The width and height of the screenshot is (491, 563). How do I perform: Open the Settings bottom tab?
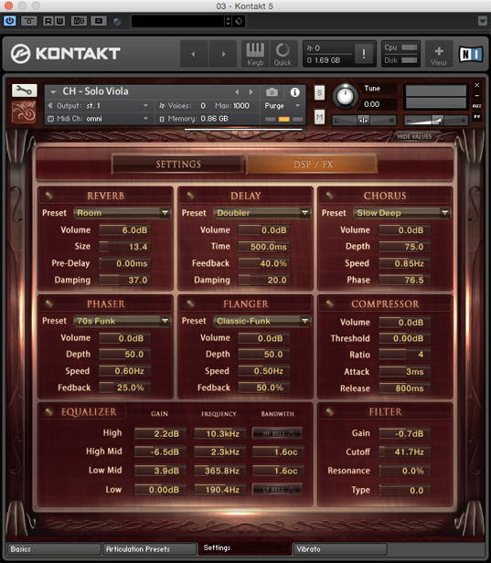(x=245, y=548)
